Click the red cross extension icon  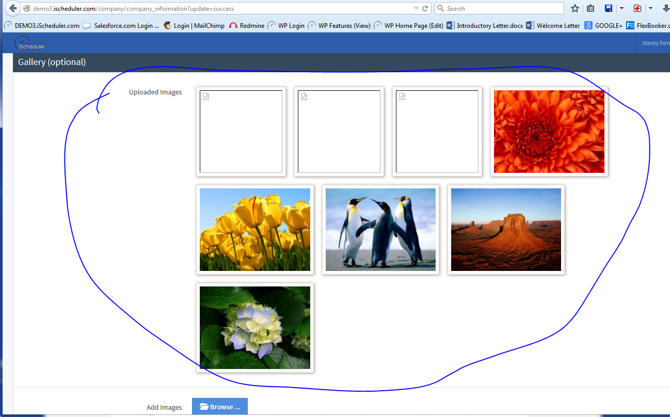637,8
